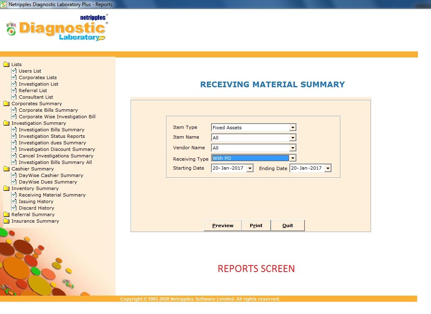Click the Investigation Summary folder icon
This screenshot has height=314, width=431.
(x=6, y=123)
